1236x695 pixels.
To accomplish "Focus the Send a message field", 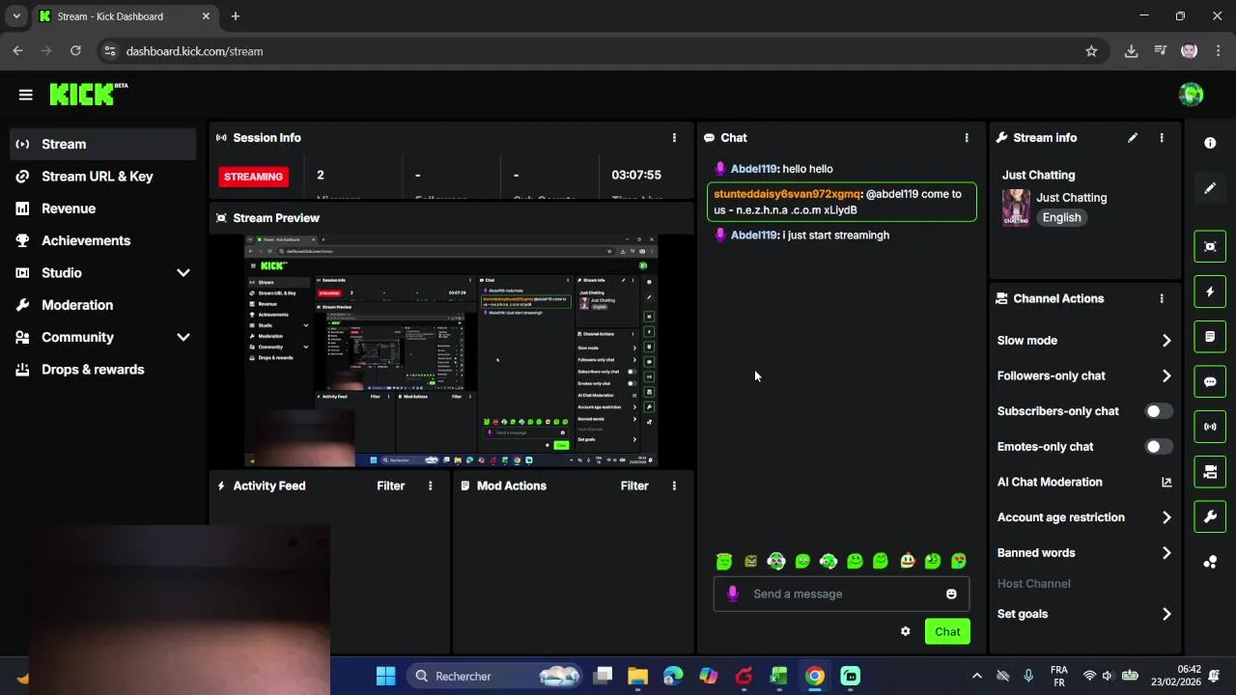I will tap(841, 594).
